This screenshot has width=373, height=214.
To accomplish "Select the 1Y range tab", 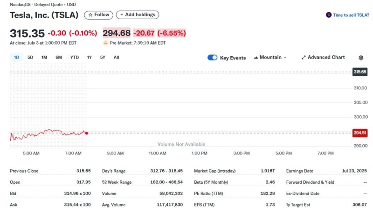I will point(90,57).
